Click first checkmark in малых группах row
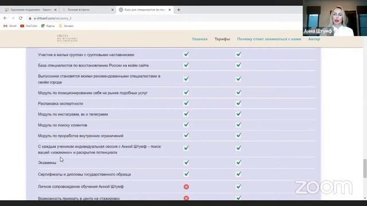367x206 pixels. [x=186, y=54]
